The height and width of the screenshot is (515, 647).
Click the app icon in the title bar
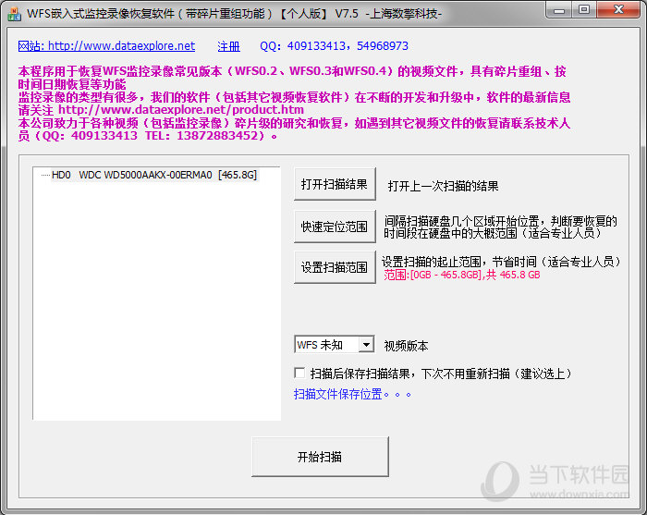pyautogui.click(x=14, y=14)
